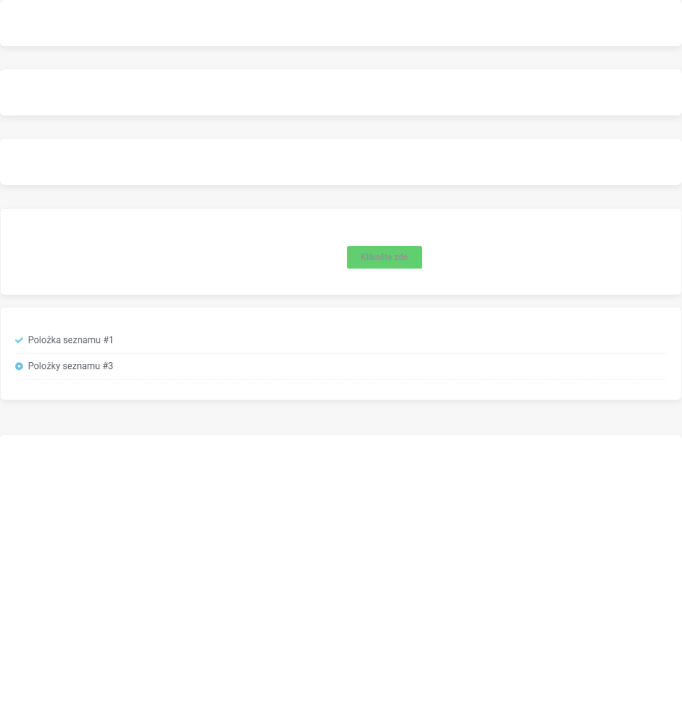Click the checkmark icon beside Položka seznamu #1

tap(19, 340)
